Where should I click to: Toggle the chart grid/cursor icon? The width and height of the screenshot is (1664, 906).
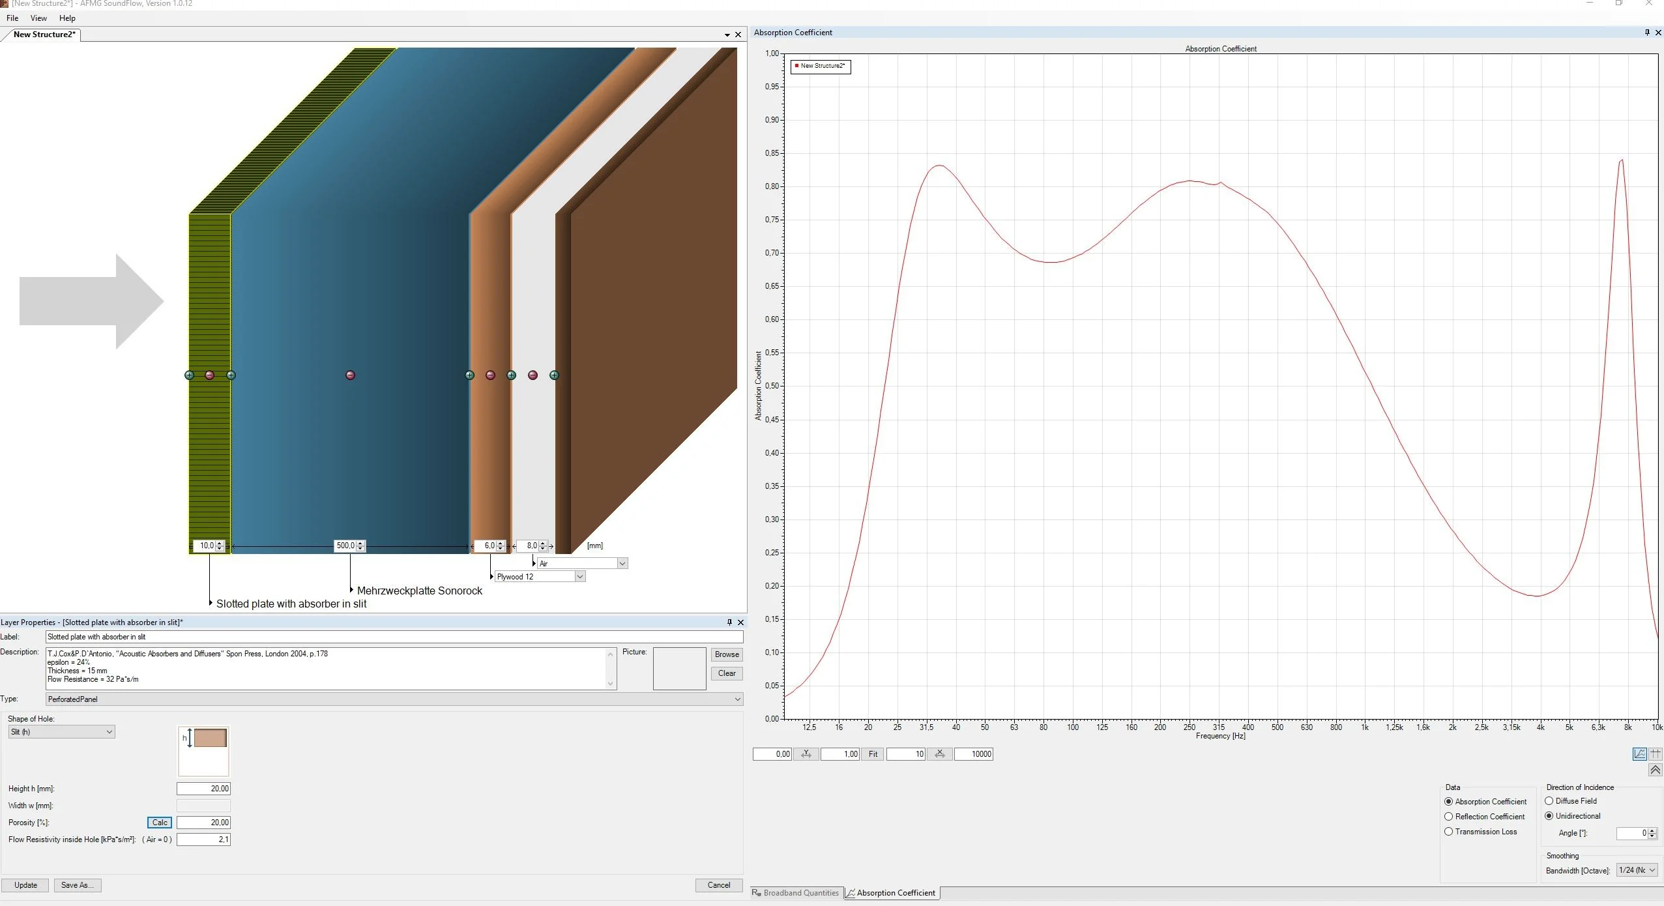tap(1655, 753)
